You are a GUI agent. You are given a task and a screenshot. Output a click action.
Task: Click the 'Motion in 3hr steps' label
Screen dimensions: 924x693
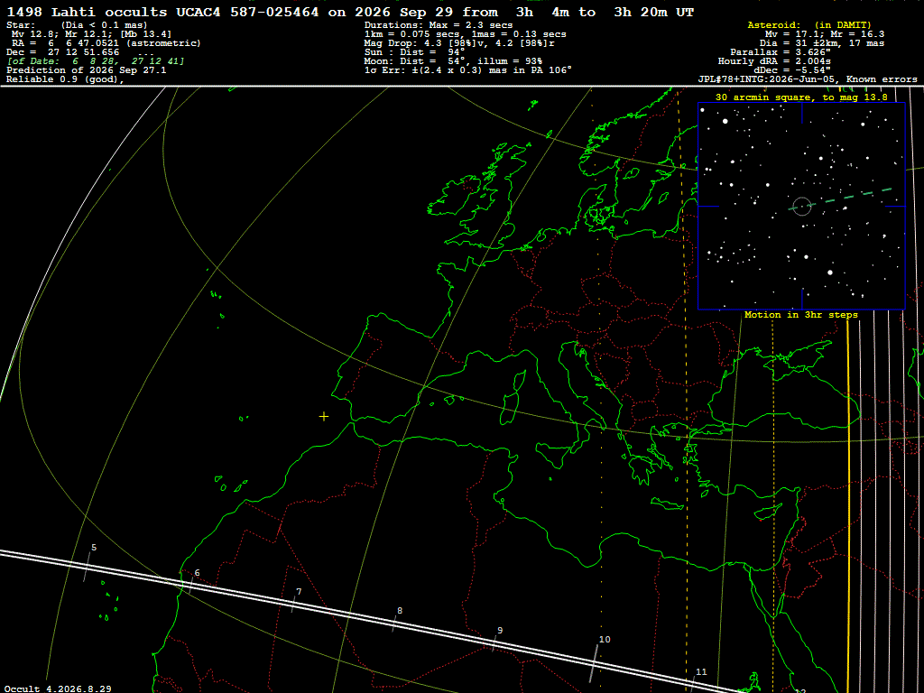point(801,315)
